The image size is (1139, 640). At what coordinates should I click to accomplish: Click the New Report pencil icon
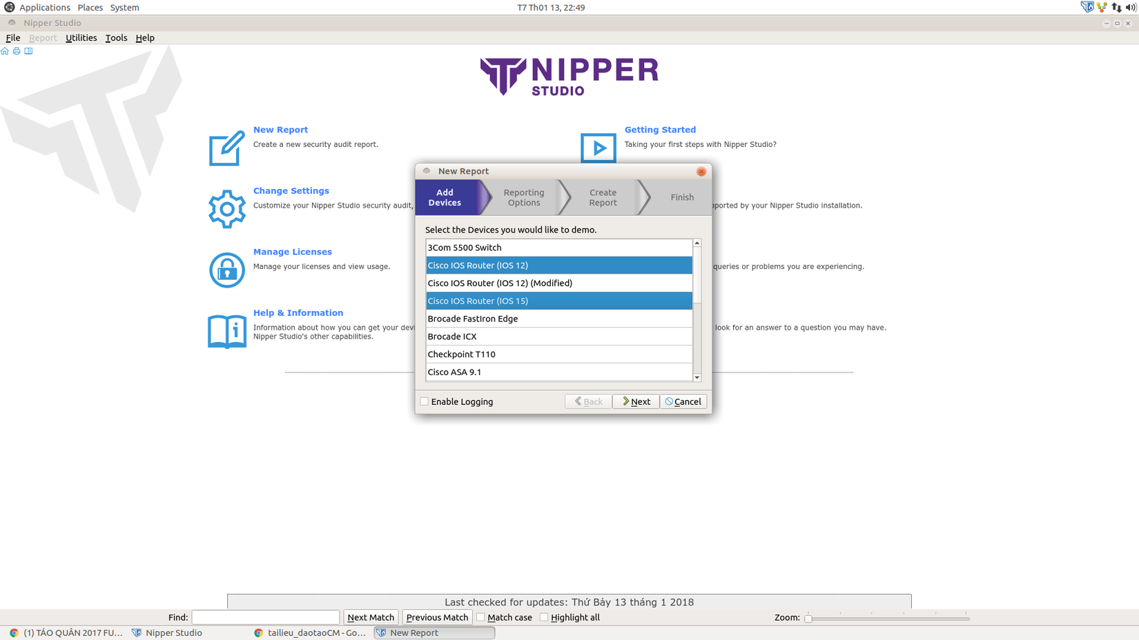226,147
